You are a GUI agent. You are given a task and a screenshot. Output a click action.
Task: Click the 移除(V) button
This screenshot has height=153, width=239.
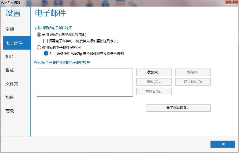pos(193,72)
